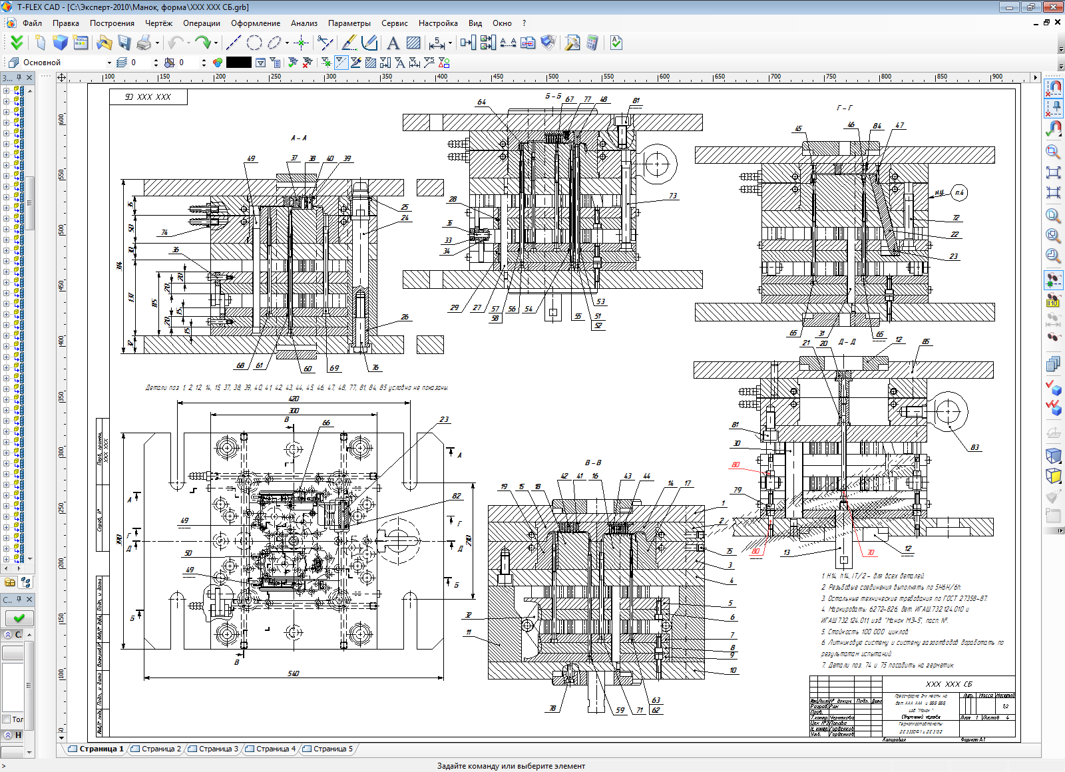The image size is (1065, 772).
Task: Expand the dimension tool dropdown arrow
Action: (x=450, y=43)
